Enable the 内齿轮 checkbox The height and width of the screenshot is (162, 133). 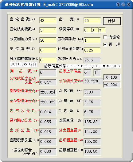pos(105,37)
